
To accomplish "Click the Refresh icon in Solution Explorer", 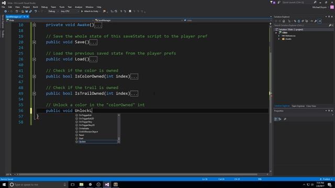I will tap(299, 21).
